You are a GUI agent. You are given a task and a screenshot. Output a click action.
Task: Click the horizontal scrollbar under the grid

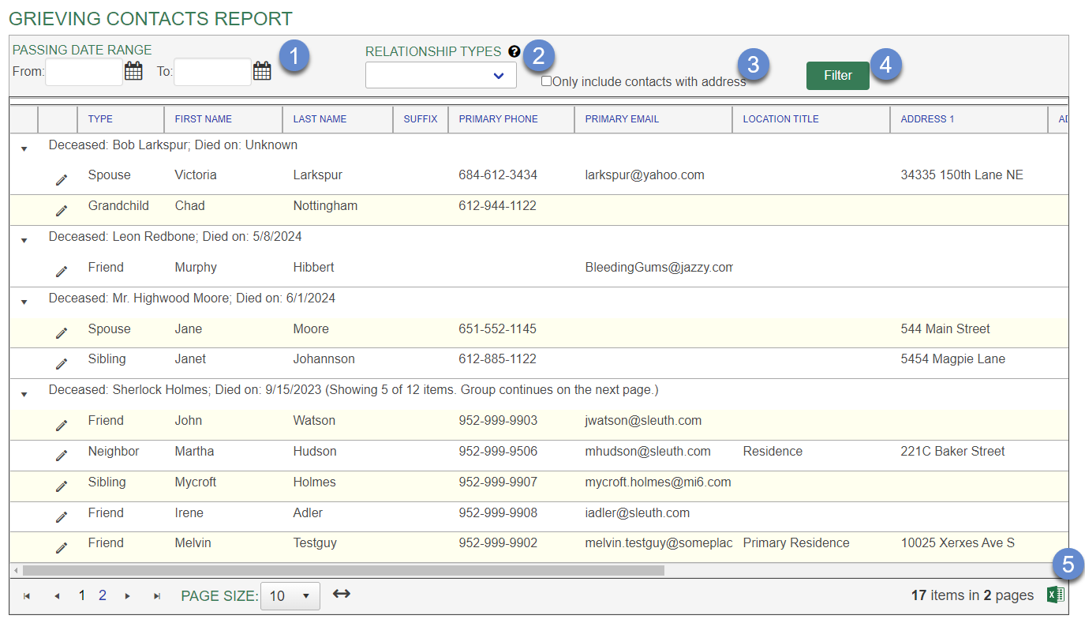(343, 570)
